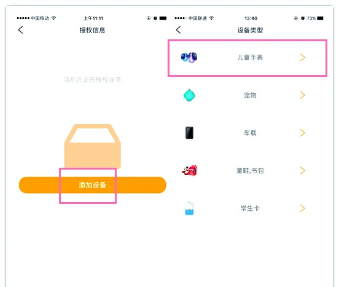
Task: Open the 童鞋,书包 chevron arrow
Action: click(x=303, y=171)
